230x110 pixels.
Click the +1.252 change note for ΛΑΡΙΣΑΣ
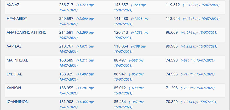point(200,46)
